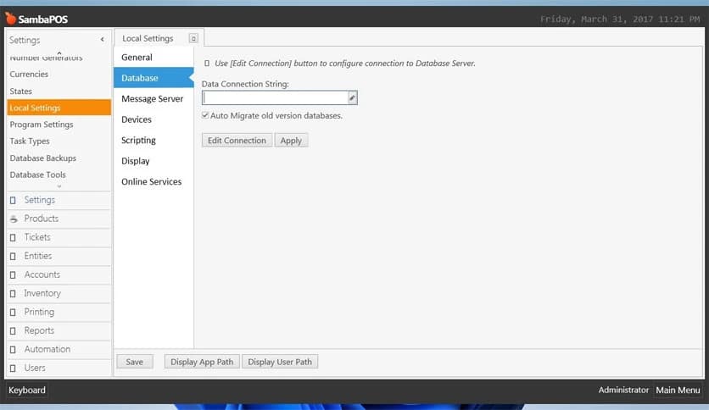
Task: Click the Inventory category icon
Action: pos(13,293)
